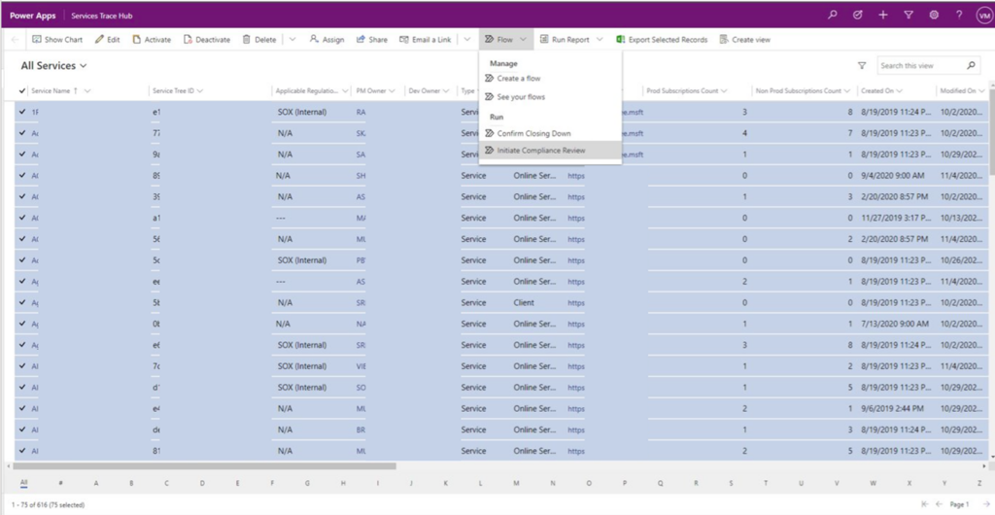Uncheck the row with Service Tree ID e1
This screenshot has width=995, height=515.
pos(23,112)
